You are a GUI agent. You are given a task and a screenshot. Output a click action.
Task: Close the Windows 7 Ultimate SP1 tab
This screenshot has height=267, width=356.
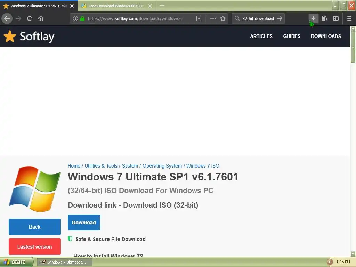(x=72, y=6)
